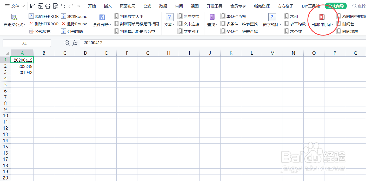Switch to the 视图 tab

click(x=195, y=6)
